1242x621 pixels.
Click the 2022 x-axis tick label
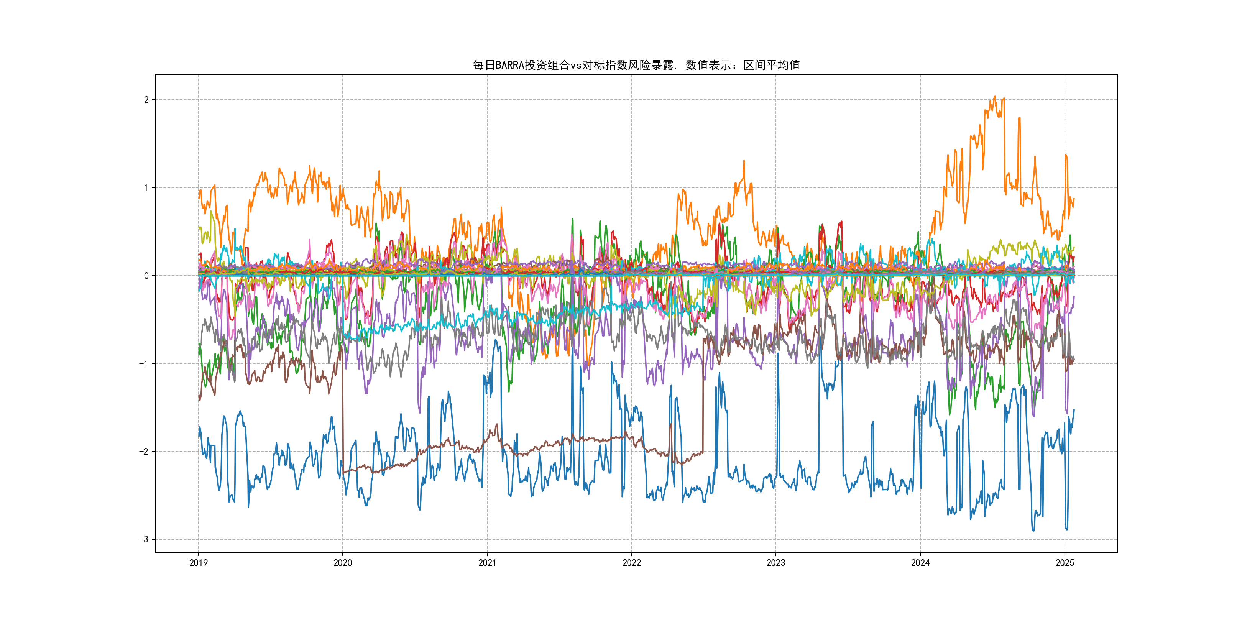632,563
